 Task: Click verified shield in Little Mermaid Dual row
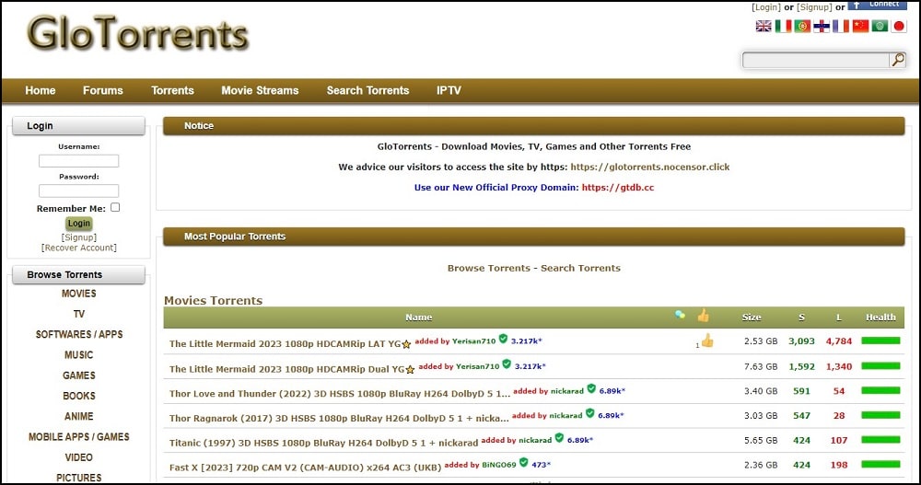507,364
